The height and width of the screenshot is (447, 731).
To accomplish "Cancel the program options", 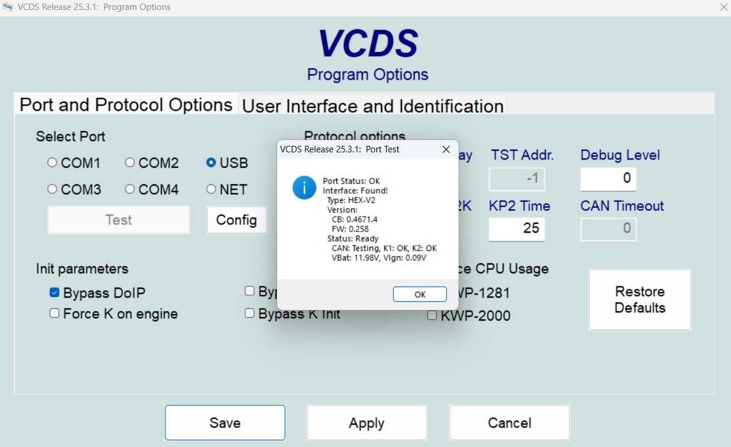I will coord(509,423).
